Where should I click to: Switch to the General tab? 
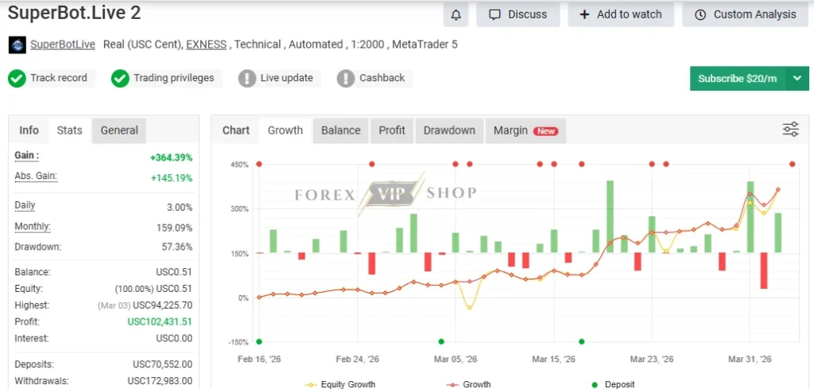[x=119, y=130]
